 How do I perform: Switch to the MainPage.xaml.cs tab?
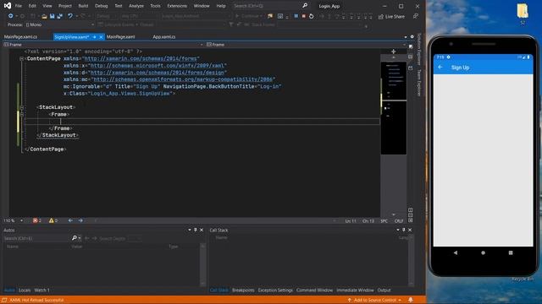click(x=20, y=37)
